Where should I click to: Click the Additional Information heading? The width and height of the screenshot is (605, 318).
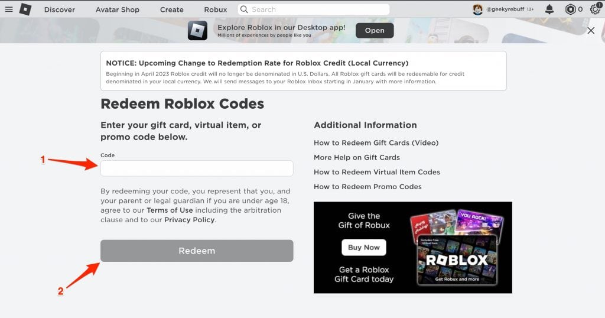[365, 125]
